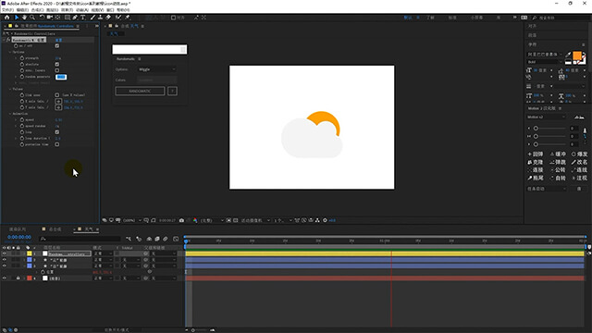
Task: Hide the Randomatic Controllers layer eye
Action: [4, 253]
